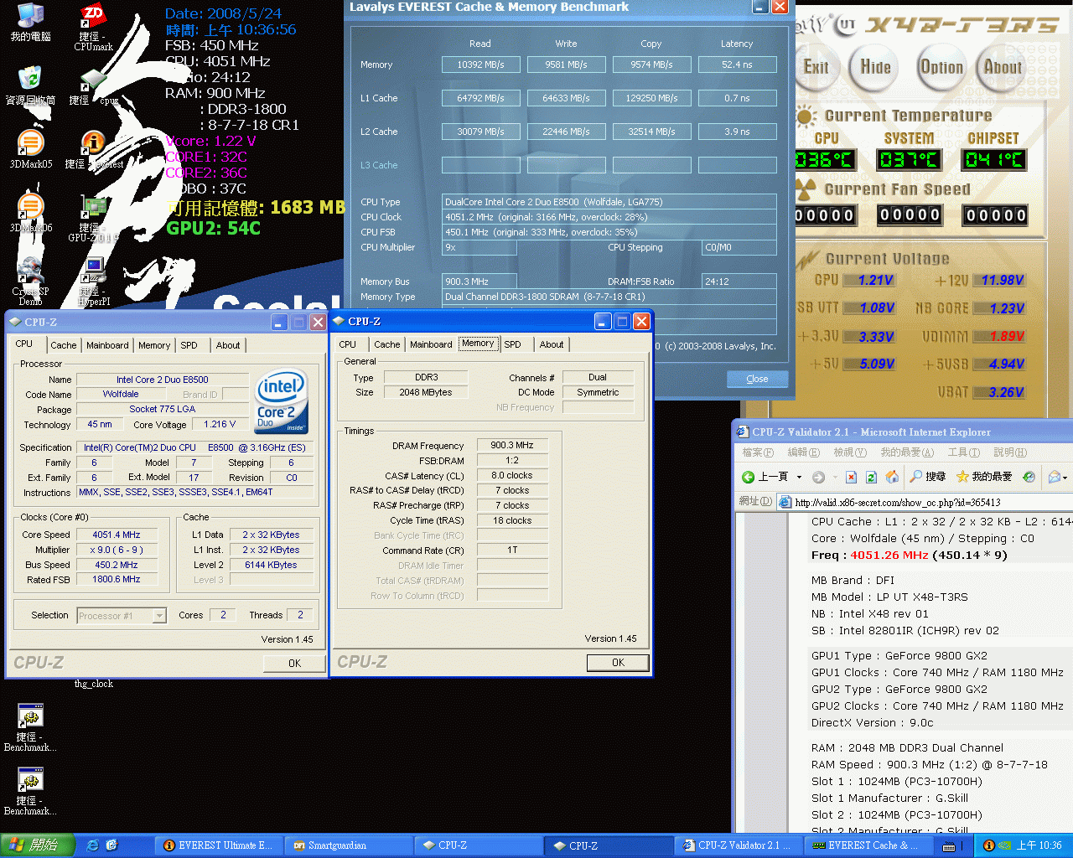Click the IE Stop loading icon
Screen dimensions: 1073x858
tap(851, 477)
